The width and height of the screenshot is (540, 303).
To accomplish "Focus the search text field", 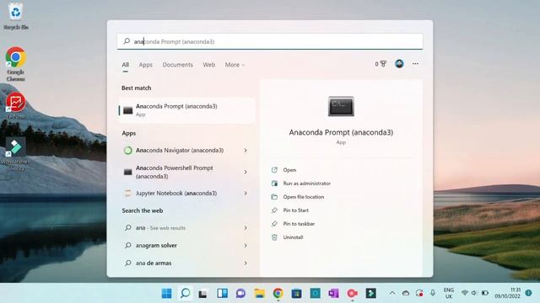I will [x=270, y=41].
